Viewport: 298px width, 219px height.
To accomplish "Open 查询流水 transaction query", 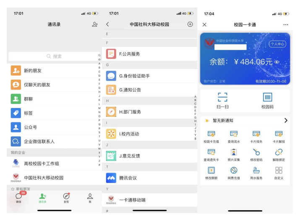I will (234, 137).
